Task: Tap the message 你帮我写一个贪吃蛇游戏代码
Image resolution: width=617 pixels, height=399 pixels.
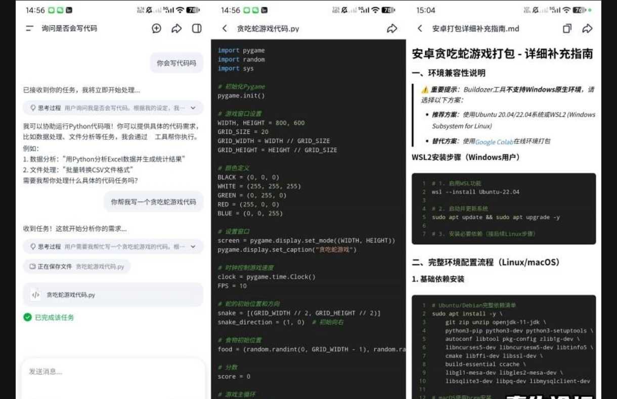Action: click(153, 202)
